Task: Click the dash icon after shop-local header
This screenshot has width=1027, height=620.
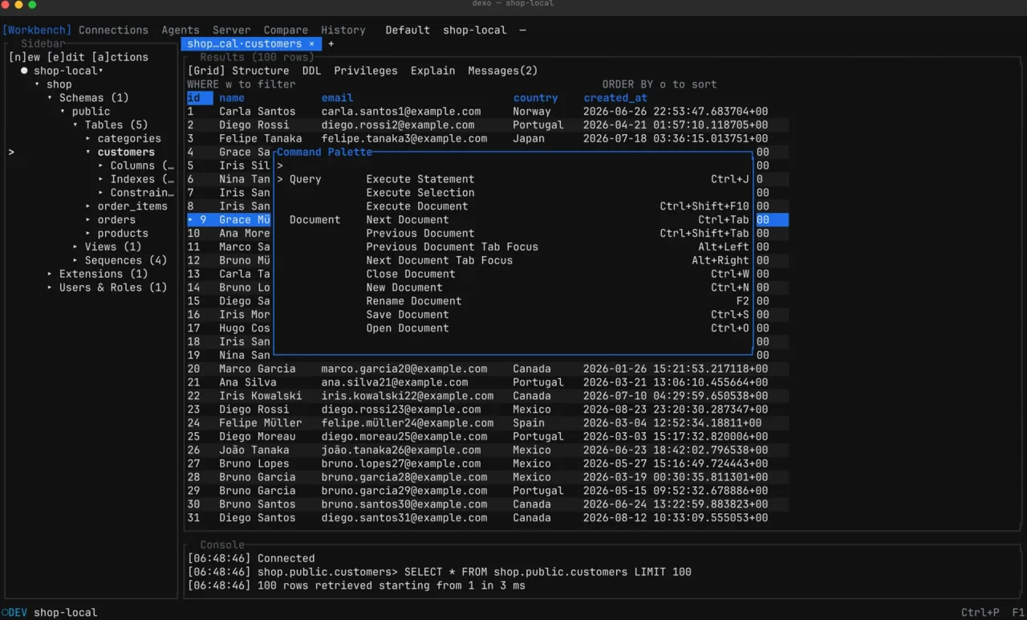Action: (523, 31)
